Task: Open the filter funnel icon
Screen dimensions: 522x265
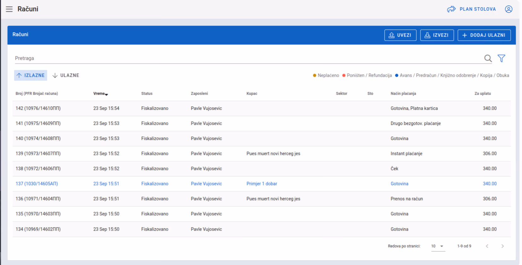Action: (x=501, y=58)
